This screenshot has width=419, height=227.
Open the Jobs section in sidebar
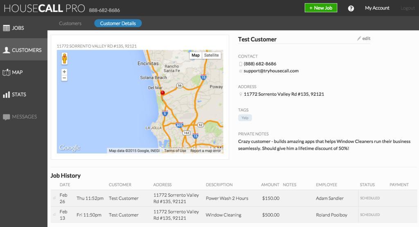pyautogui.click(x=23, y=28)
